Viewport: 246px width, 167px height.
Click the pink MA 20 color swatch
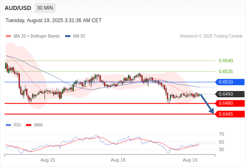(8, 36)
